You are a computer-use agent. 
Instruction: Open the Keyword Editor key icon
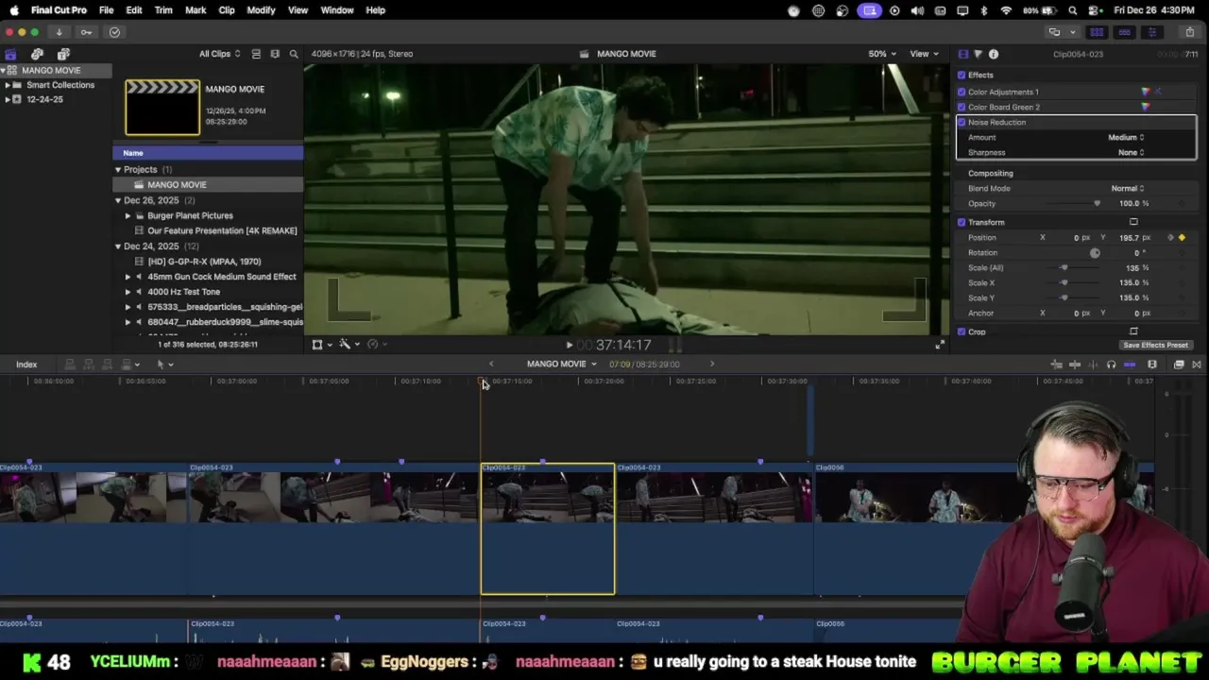[86, 32]
